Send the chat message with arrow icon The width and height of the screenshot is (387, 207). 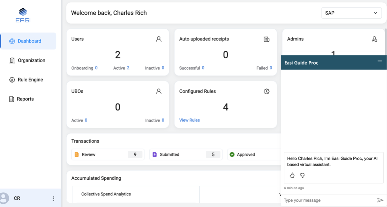click(x=380, y=200)
